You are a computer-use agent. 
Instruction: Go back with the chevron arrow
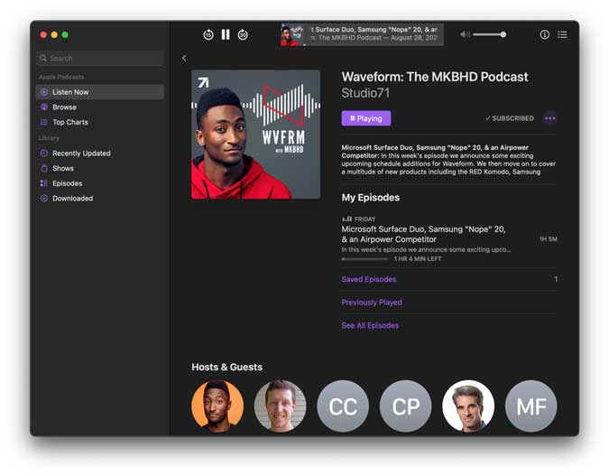184,59
